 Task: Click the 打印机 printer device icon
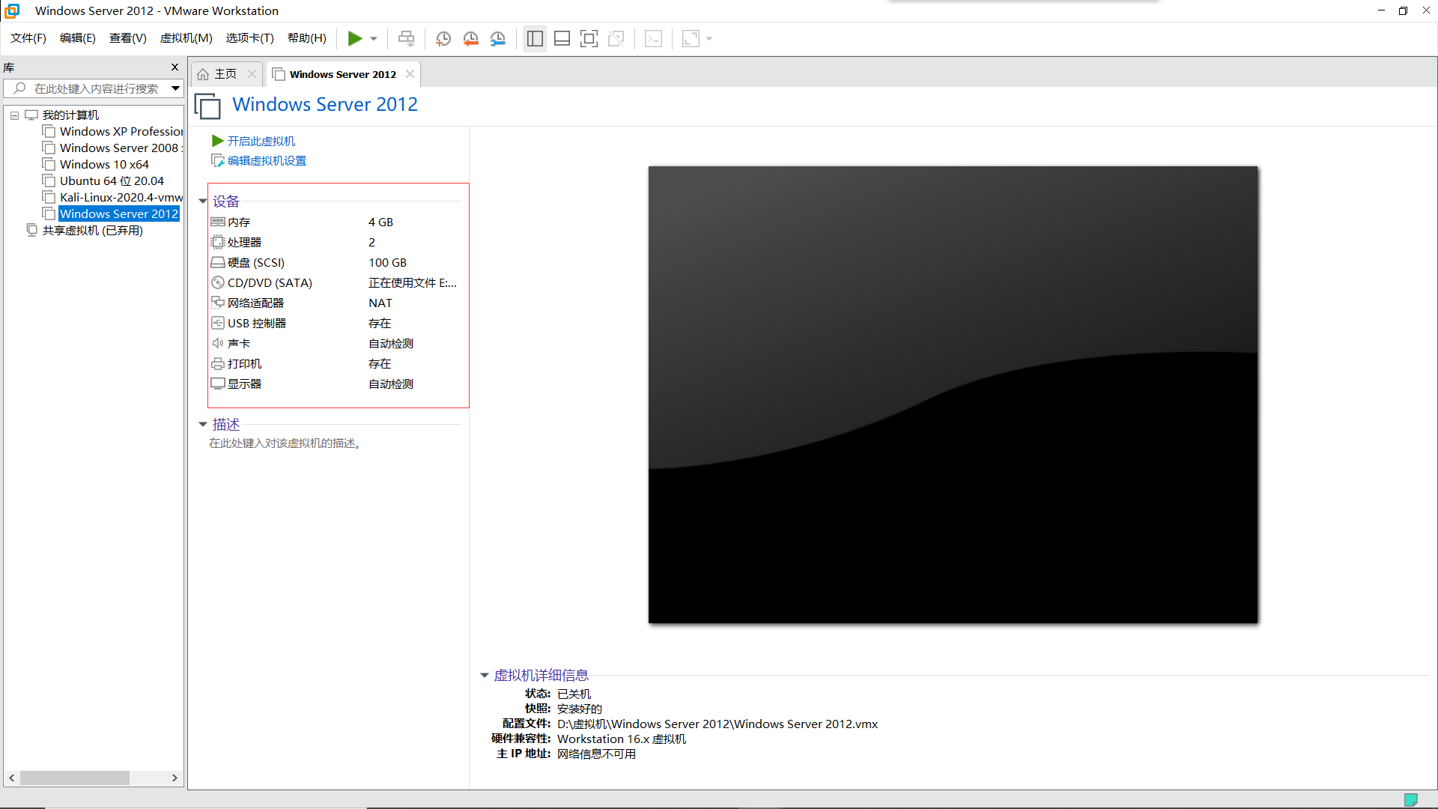point(218,363)
